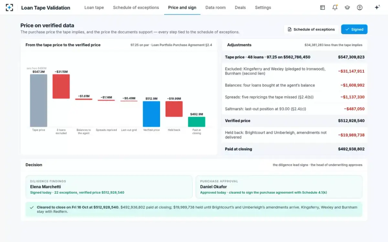The image size is (388, 242).
Task: Open Daniel Okafor purchase approval card
Action: [x=279, y=187]
